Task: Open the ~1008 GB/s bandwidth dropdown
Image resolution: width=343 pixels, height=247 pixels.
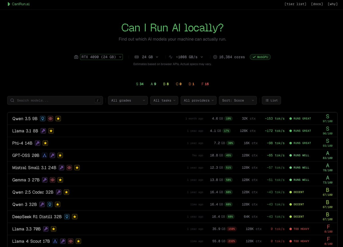Action: tap(189, 57)
